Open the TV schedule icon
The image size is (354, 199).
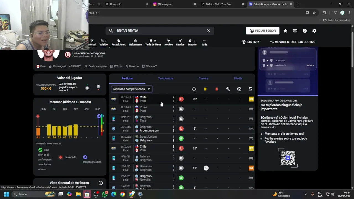(295, 31)
